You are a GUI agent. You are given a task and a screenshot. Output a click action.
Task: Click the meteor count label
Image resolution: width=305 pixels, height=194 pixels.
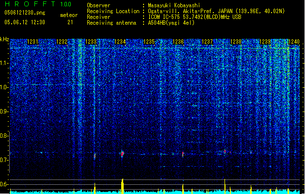(69, 15)
